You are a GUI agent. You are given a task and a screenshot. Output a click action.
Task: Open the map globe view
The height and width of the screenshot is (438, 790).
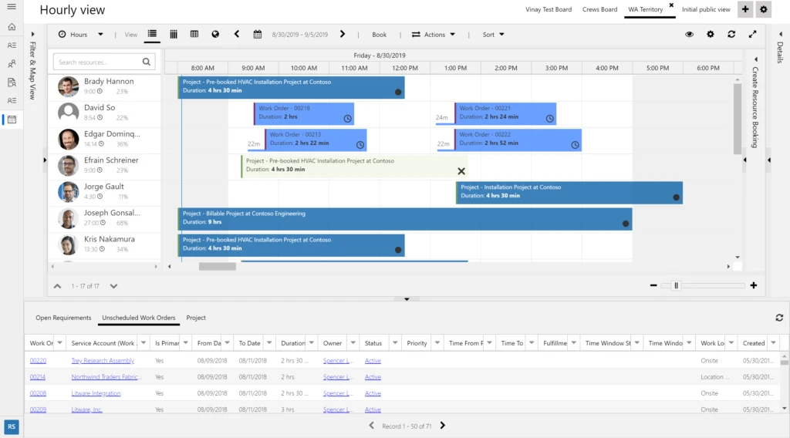[215, 35]
